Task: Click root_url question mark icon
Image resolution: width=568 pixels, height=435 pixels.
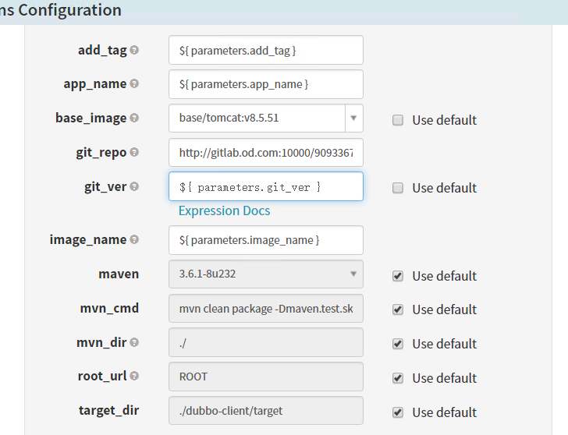Action: [x=134, y=377]
